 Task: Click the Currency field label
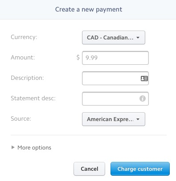[24, 37]
